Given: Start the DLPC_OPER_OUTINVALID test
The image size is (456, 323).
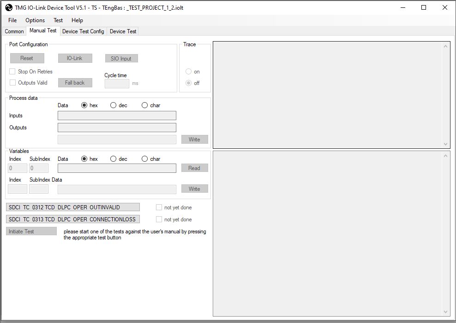Looking at the screenshot, I should click(72, 207).
